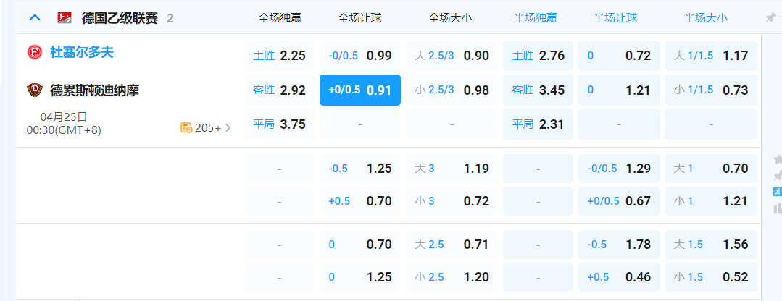Select handicap -0.5 at 1.25
The image size is (782, 301).
360,169
